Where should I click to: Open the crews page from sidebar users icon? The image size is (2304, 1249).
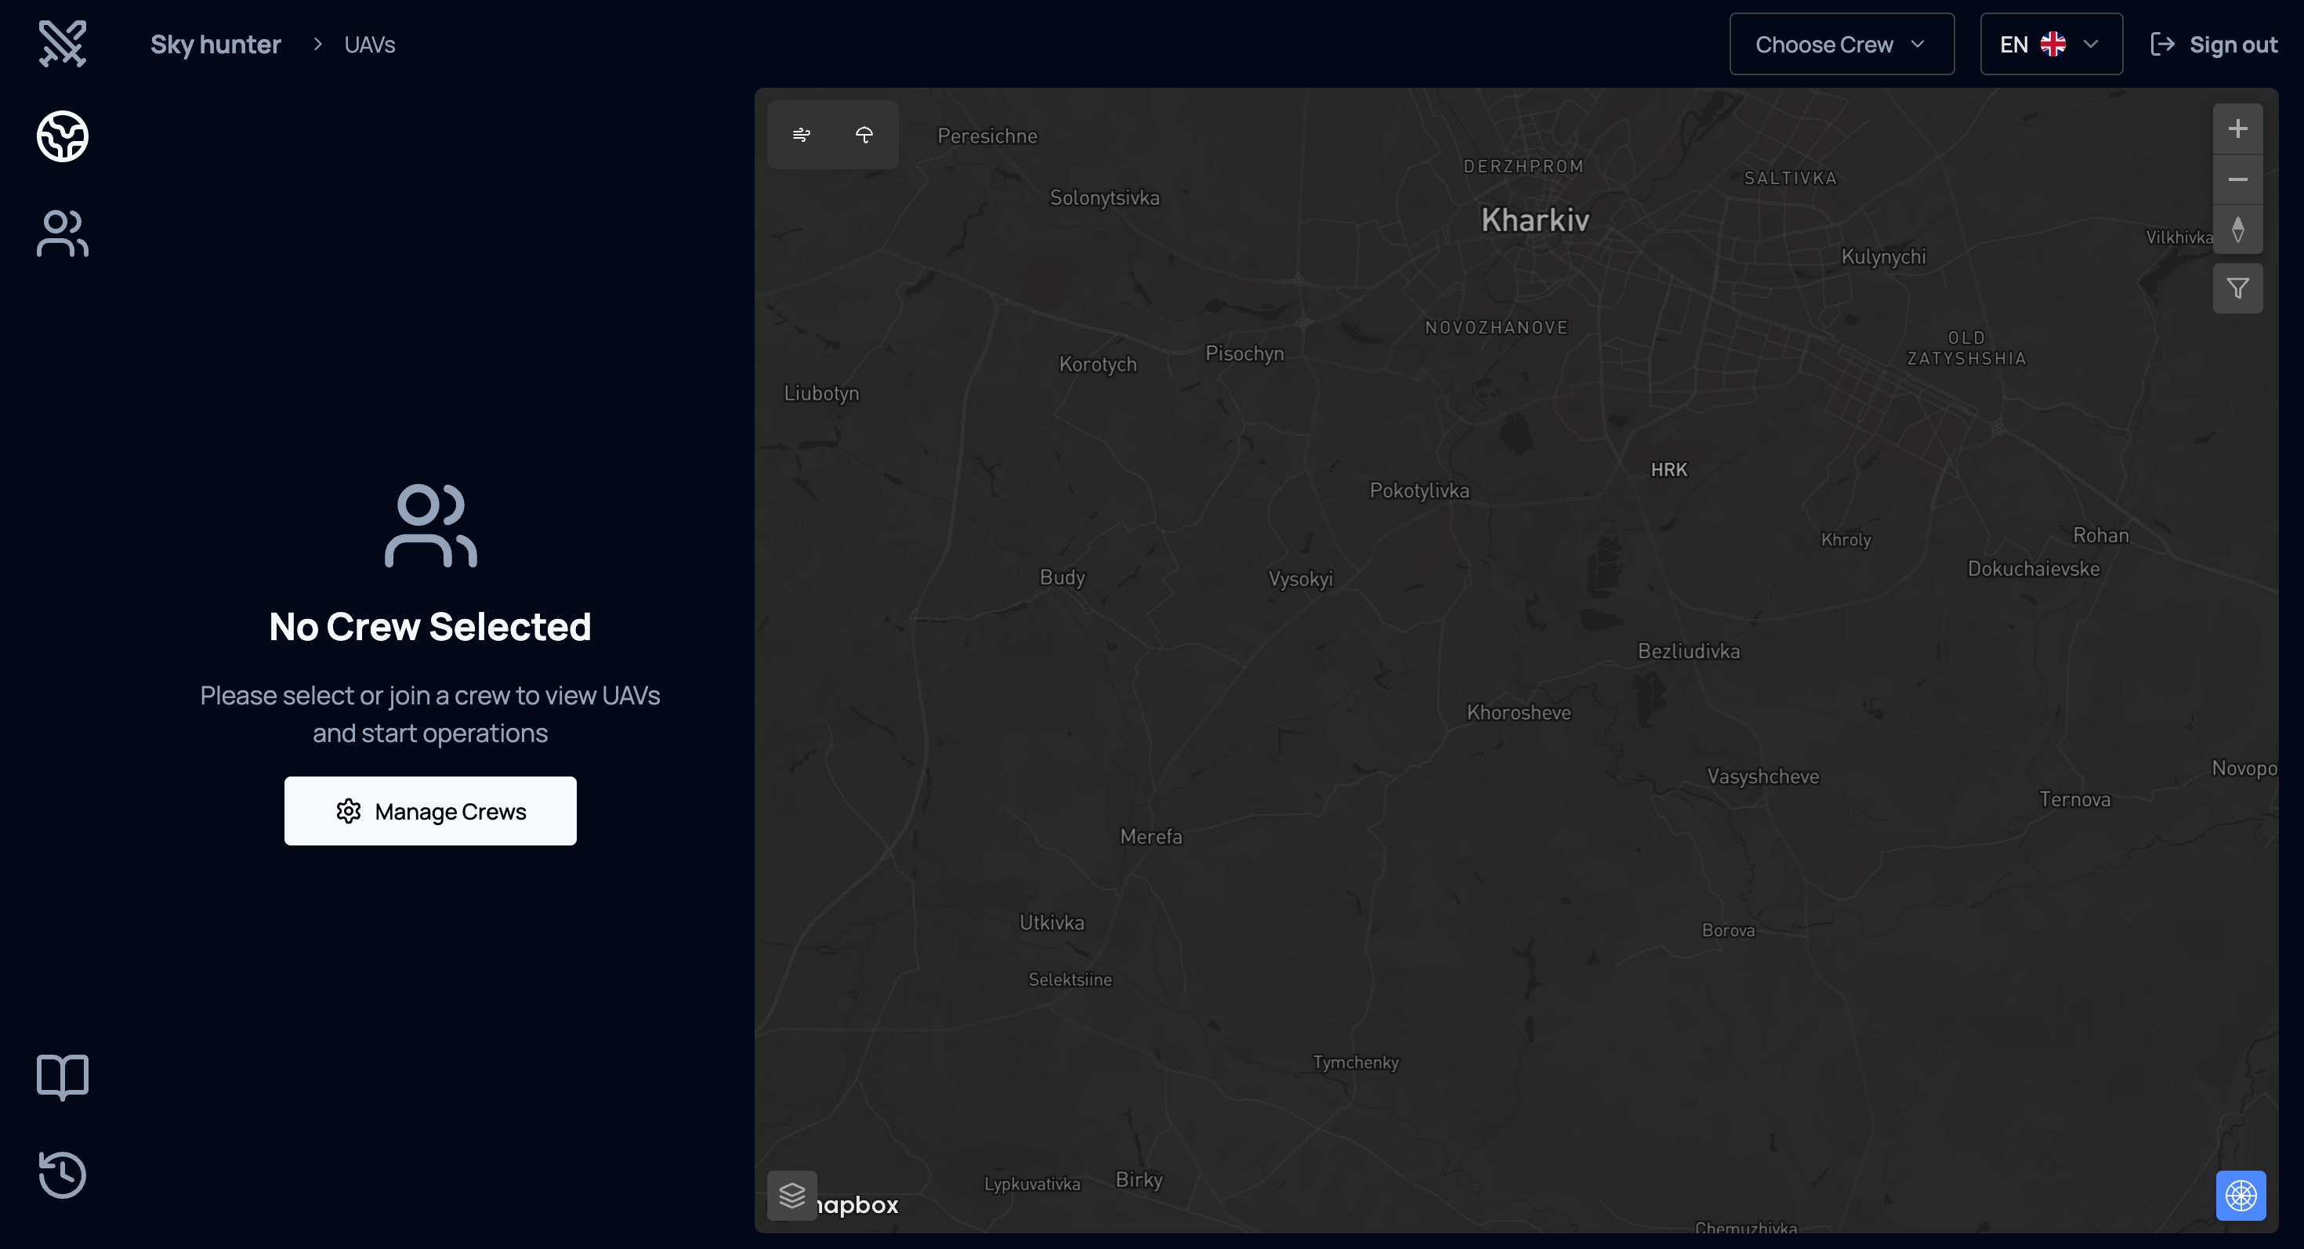click(x=63, y=234)
